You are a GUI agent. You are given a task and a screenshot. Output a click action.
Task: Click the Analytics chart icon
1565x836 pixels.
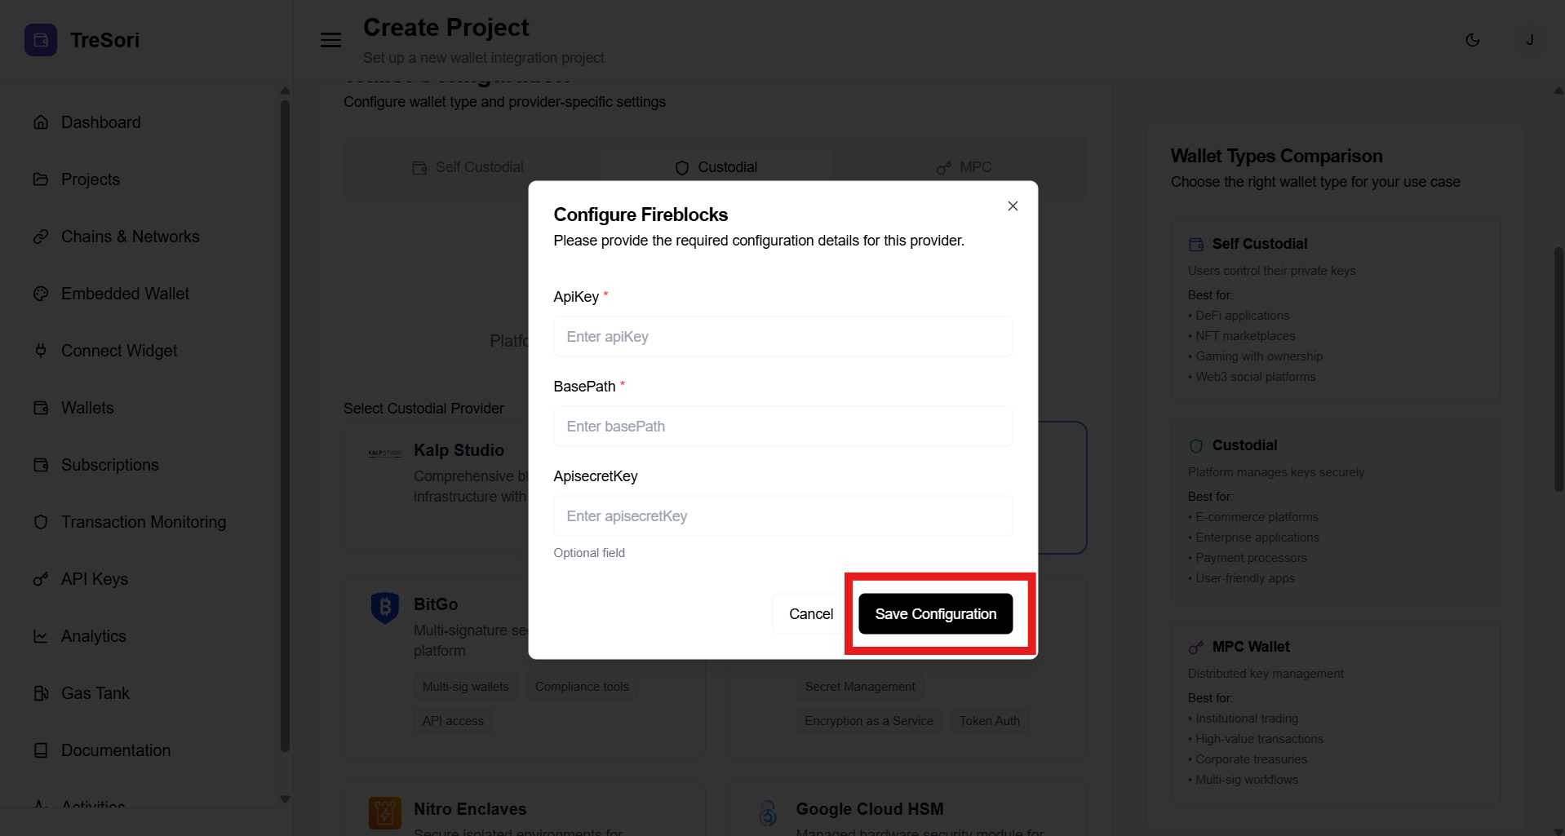point(41,636)
